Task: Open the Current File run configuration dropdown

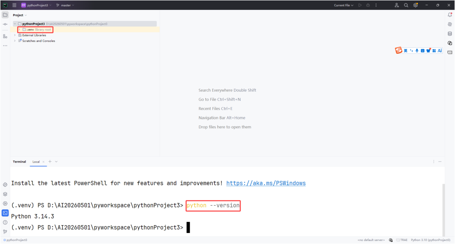Action: [x=344, y=5]
